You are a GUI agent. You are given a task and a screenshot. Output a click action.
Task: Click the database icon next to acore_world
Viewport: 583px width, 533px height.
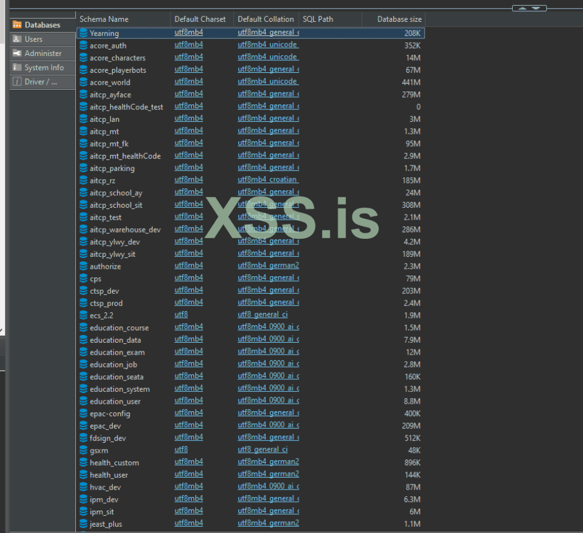(x=83, y=82)
